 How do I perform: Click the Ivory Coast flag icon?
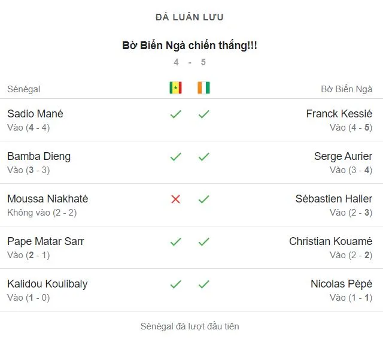(203, 88)
